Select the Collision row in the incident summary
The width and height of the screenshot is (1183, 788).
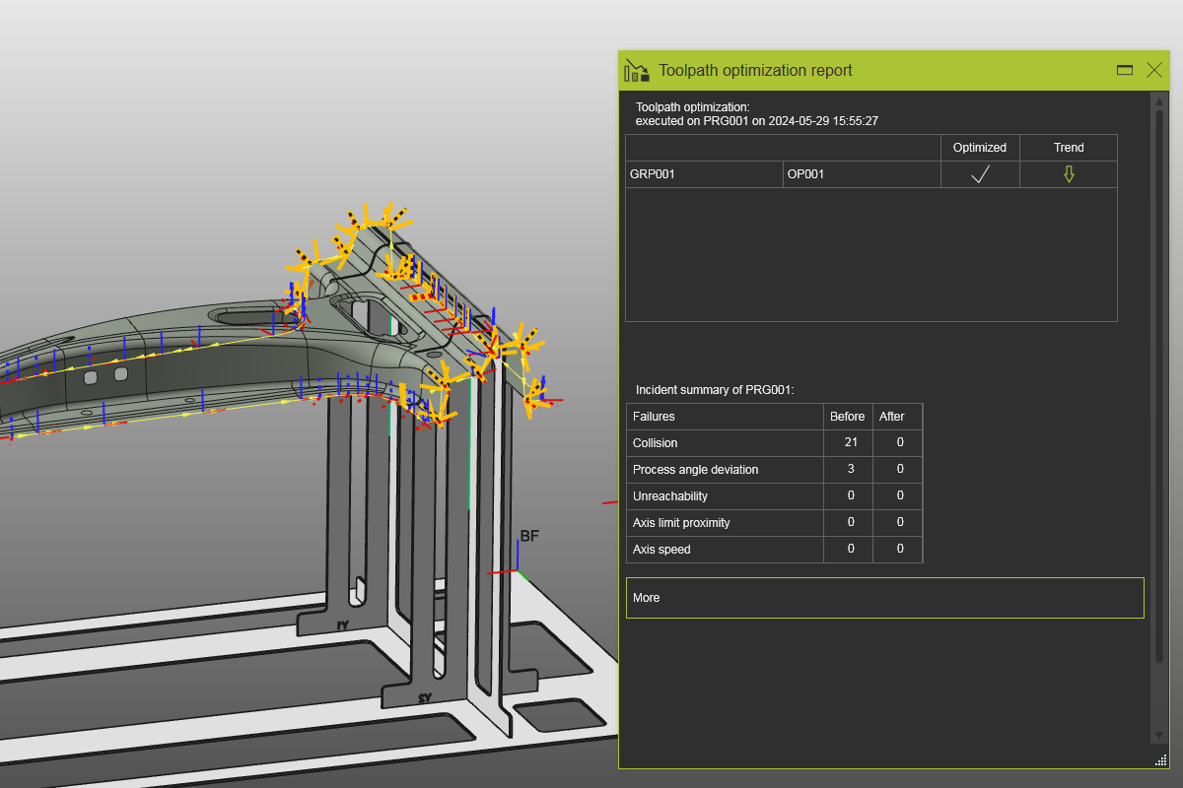725,442
